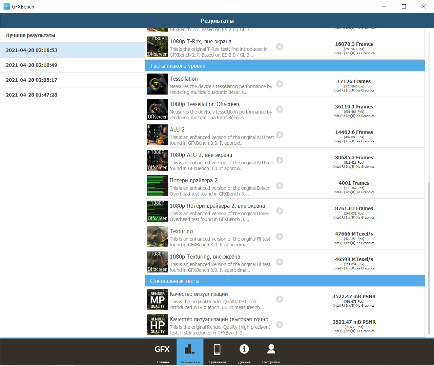Click the ALU 2 test thumbnail

[x=158, y=135]
